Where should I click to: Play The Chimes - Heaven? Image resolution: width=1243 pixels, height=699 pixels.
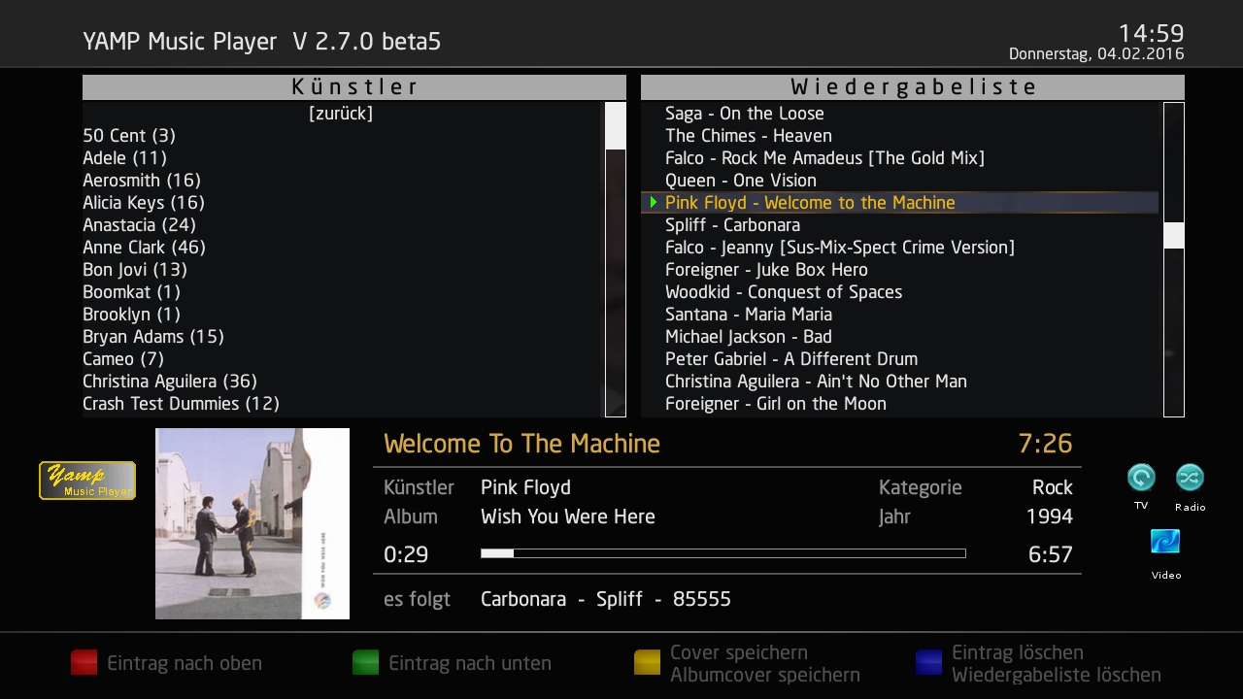click(749, 136)
